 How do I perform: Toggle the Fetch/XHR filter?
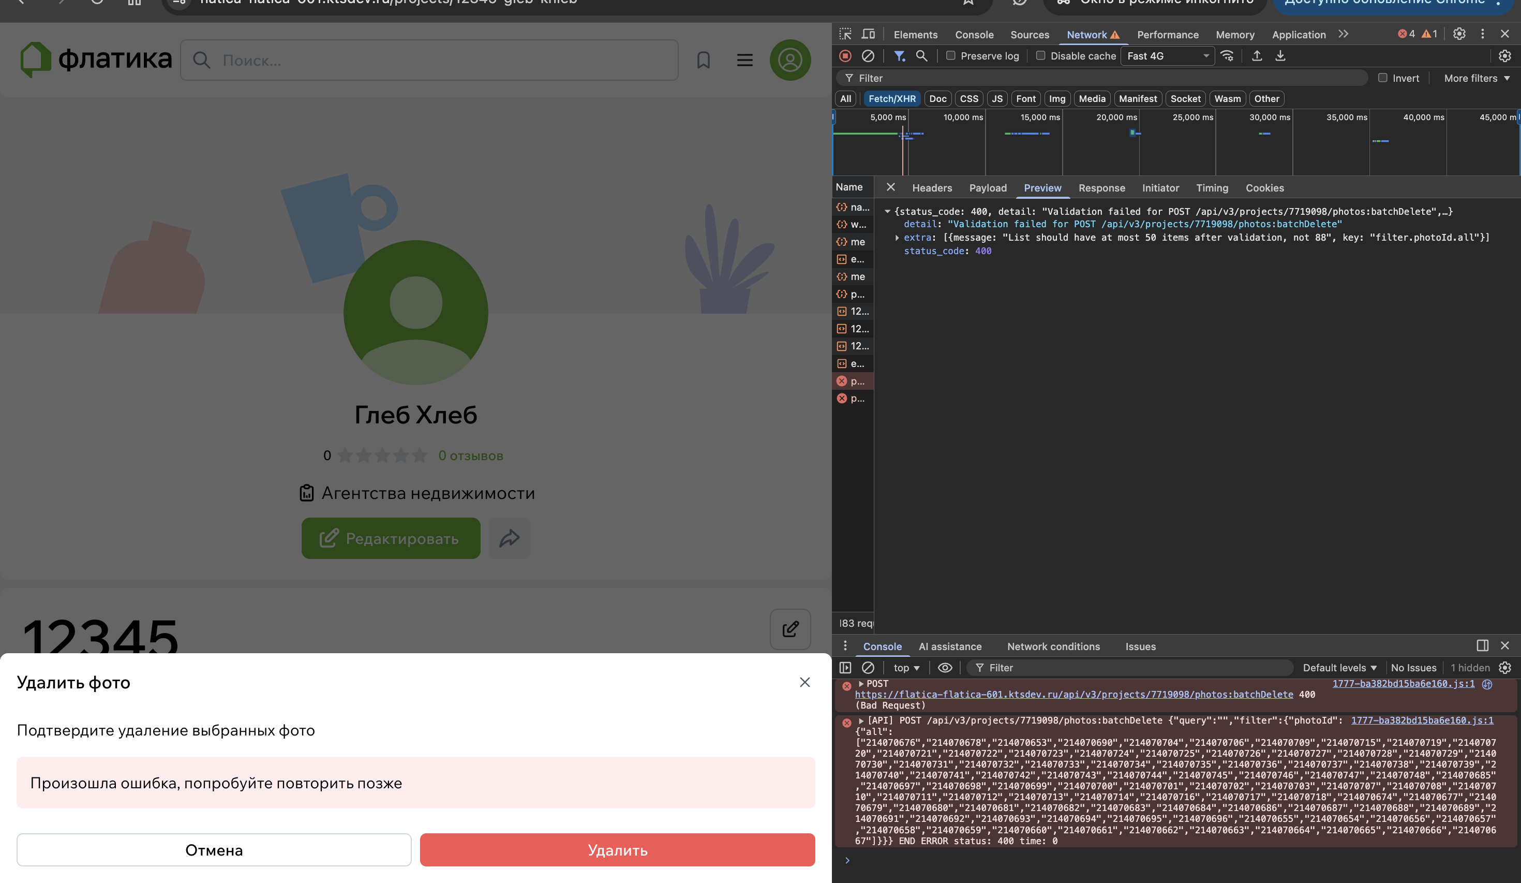[x=891, y=98]
